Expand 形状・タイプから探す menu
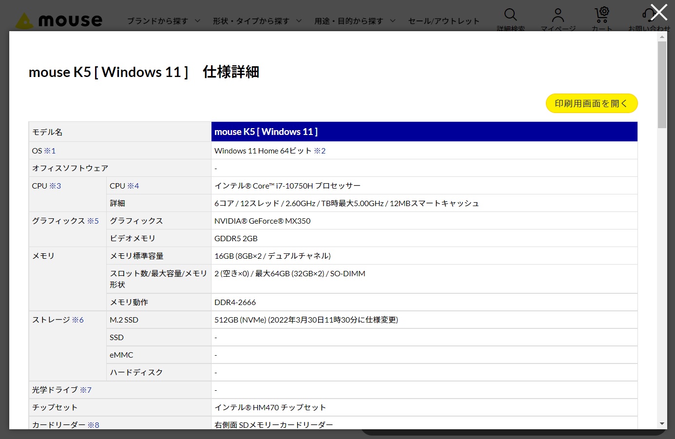Image resolution: width=675 pixels, height=439 pixels. coord(257,21)
